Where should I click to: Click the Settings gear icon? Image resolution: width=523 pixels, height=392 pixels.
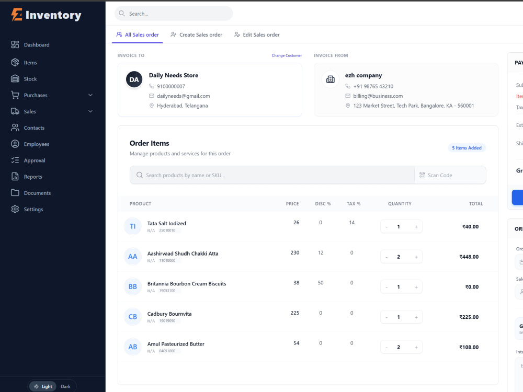click(15, 209)
